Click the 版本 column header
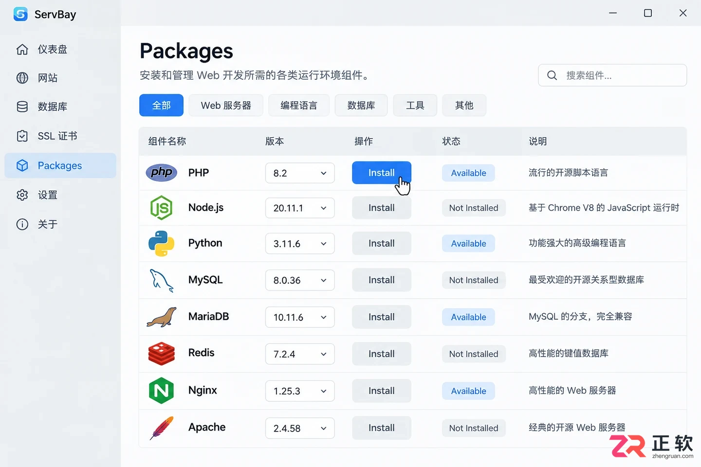 (x=275, y=141)
